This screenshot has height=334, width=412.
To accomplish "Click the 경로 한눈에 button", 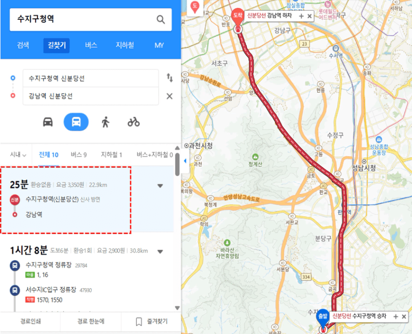I will 91,321.
